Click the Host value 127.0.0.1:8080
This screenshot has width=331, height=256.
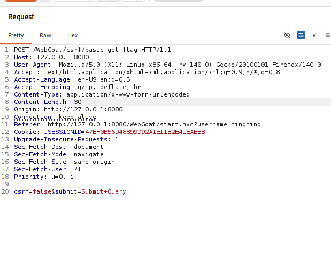point(63,57)
